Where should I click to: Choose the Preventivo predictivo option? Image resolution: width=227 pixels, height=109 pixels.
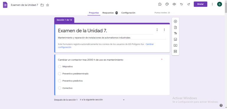click(x=60, y=81)
